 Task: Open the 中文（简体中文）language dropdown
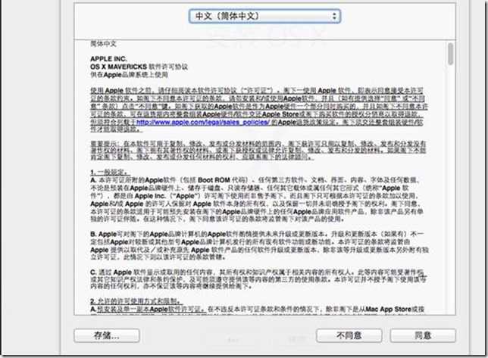(264, 16)
